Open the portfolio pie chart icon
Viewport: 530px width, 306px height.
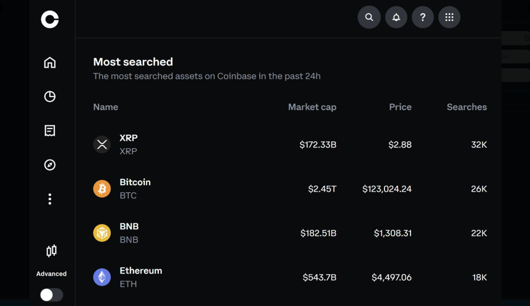(x=50, y=96)
